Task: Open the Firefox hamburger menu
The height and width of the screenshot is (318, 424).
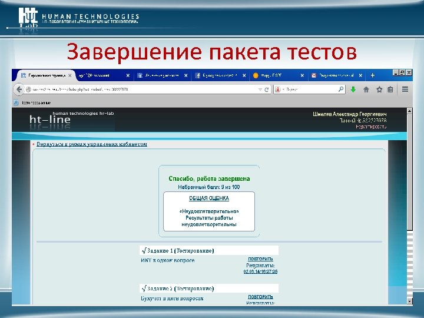Action: [x=405, y=90]
